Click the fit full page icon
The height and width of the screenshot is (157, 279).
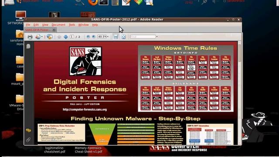pos(123,37)
